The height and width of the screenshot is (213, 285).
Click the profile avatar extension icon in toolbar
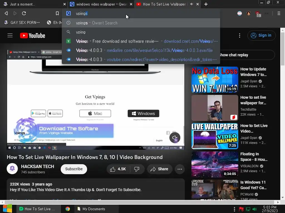click(249, 13)
